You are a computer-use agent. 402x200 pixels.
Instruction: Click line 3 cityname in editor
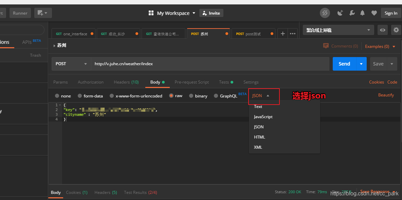(x=85, y=115)
